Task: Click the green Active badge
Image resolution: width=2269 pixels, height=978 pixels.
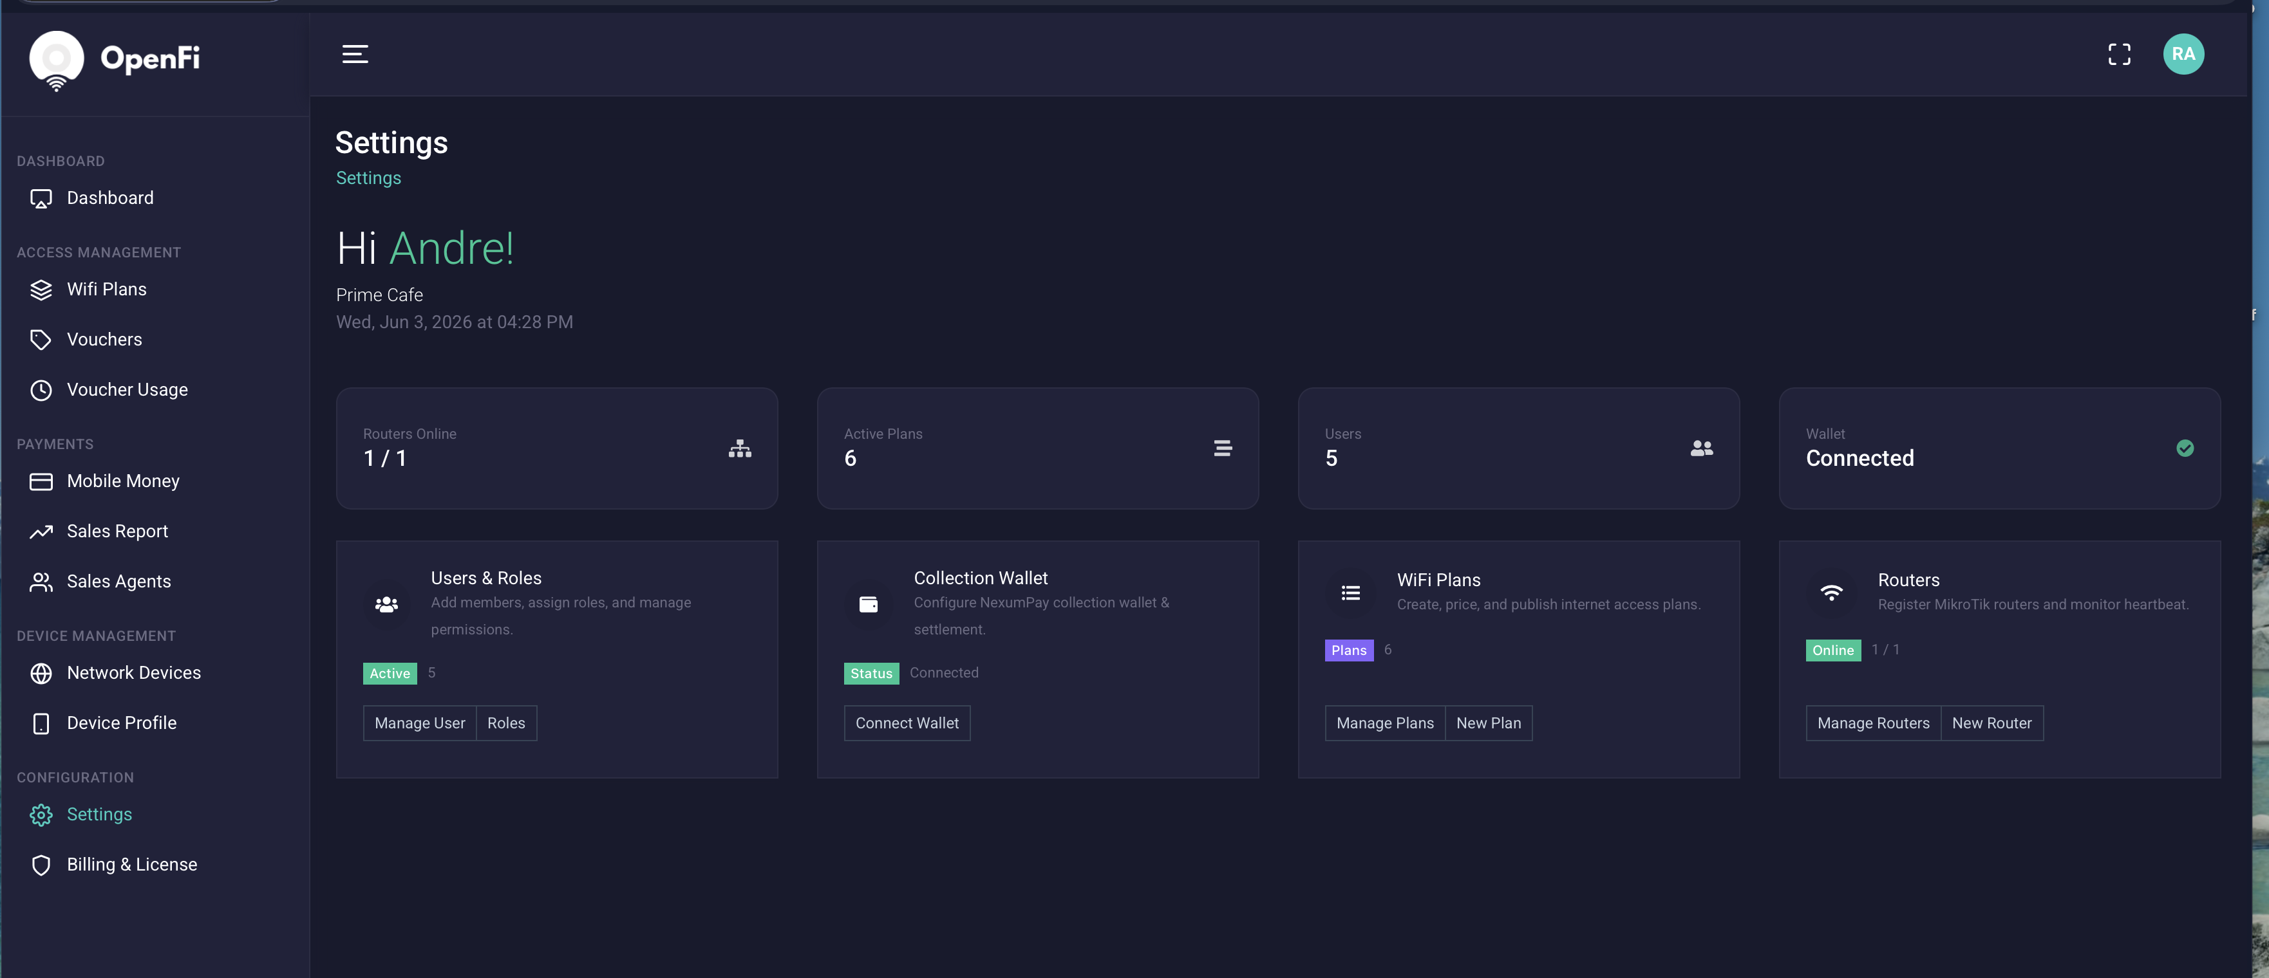Action: [390, 674]
